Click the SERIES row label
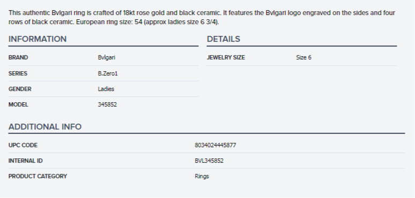 (18, 73)
